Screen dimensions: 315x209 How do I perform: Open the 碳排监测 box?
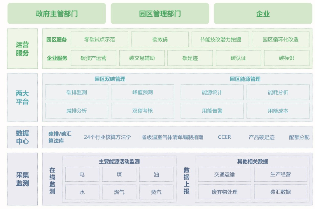(x=76, y=92)
